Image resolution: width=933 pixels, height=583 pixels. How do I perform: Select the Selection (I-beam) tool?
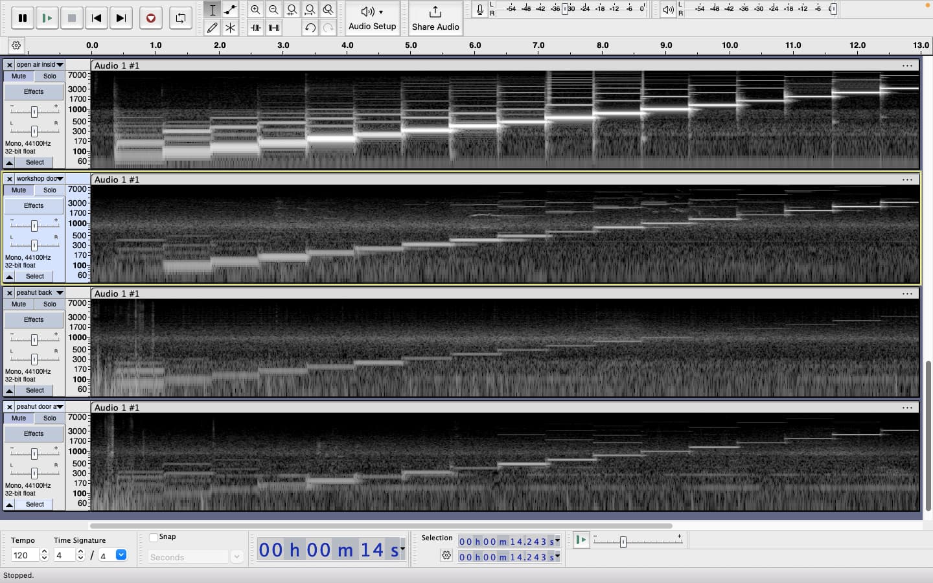pyautogui.click(x=213, y=10)
